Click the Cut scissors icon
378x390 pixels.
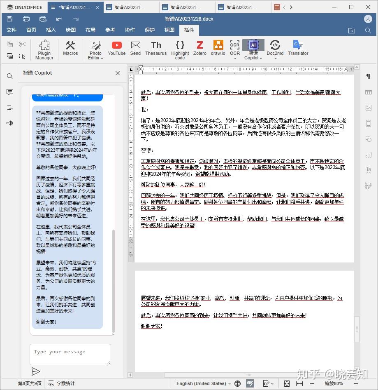click(22, 44)
